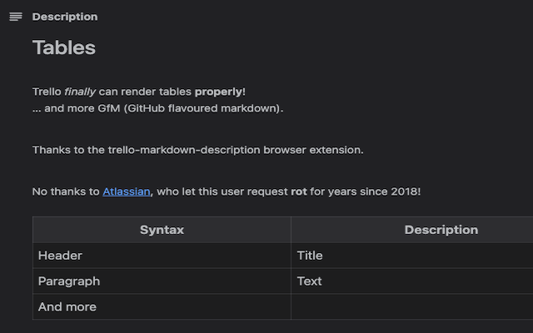Click the Tables heading
The image size is (533, 333).
(x=64, y=48)
